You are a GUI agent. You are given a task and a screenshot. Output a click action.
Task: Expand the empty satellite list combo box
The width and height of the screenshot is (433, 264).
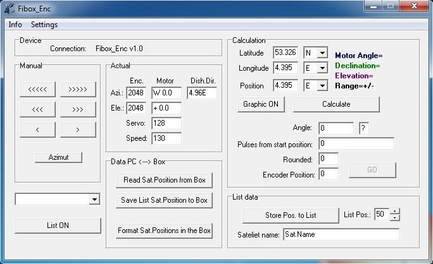(94, 200)
